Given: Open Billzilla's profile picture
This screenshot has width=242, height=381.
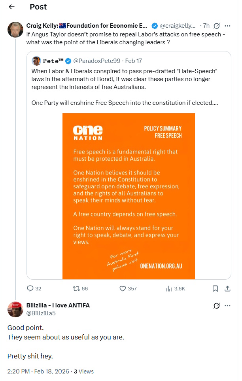Looking at the screenshot, I should [15, 309].
